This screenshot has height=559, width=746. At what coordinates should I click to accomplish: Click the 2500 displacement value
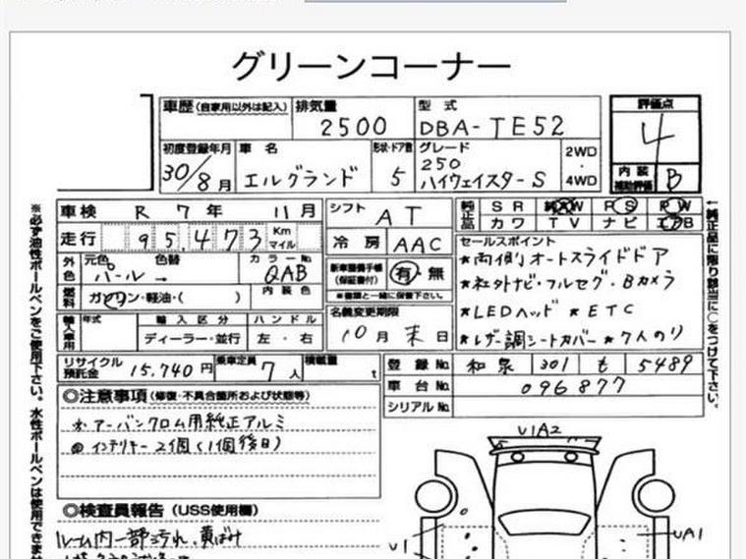coord(353,127)
